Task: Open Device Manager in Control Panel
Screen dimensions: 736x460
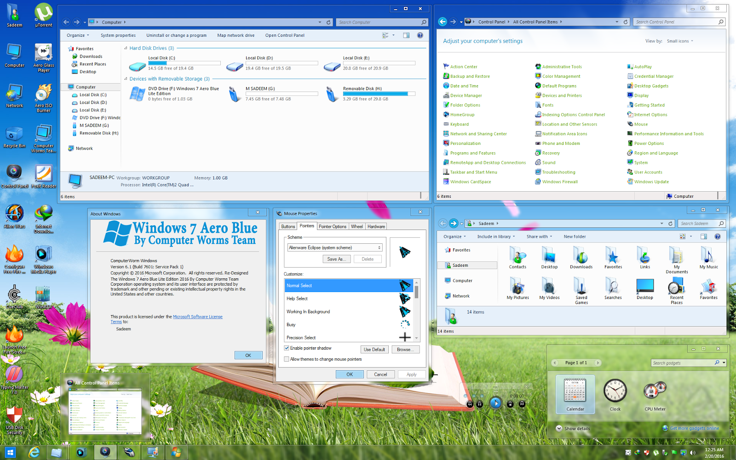Action: click(465, 95)
